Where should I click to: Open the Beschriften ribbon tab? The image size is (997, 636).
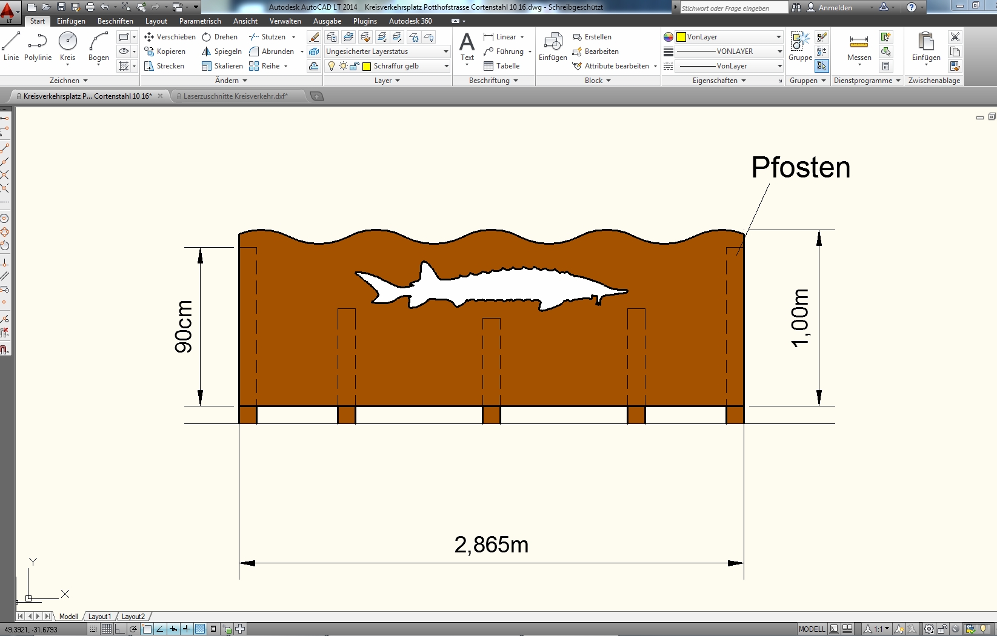pyautogui.click(x=115, y=21)
